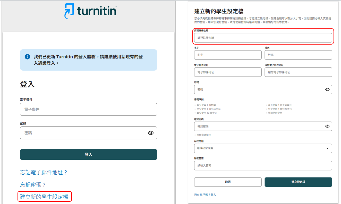Click the blue info icon in the login notice
Image resolution: width=341 pixels, height=204 pixels.
point(28,57)
